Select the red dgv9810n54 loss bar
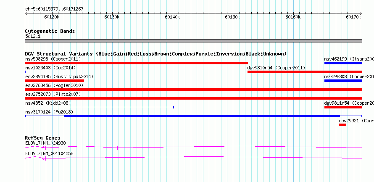374x182 pixels. coord(305,72)
